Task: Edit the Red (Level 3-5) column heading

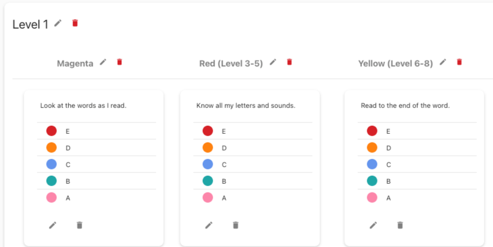Action: [x=273, y=62]
